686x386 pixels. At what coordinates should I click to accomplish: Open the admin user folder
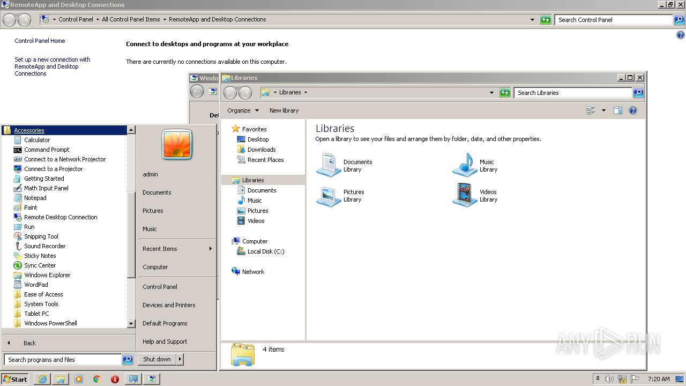[150, 174]
